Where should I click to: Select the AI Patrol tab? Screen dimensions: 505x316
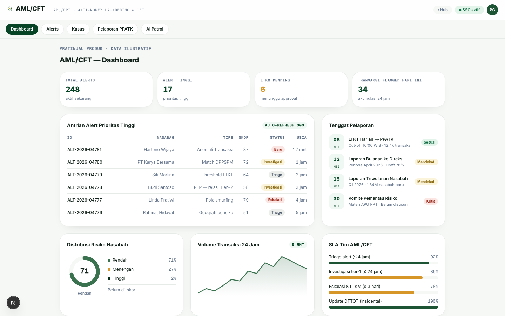[x=155, y=29]
